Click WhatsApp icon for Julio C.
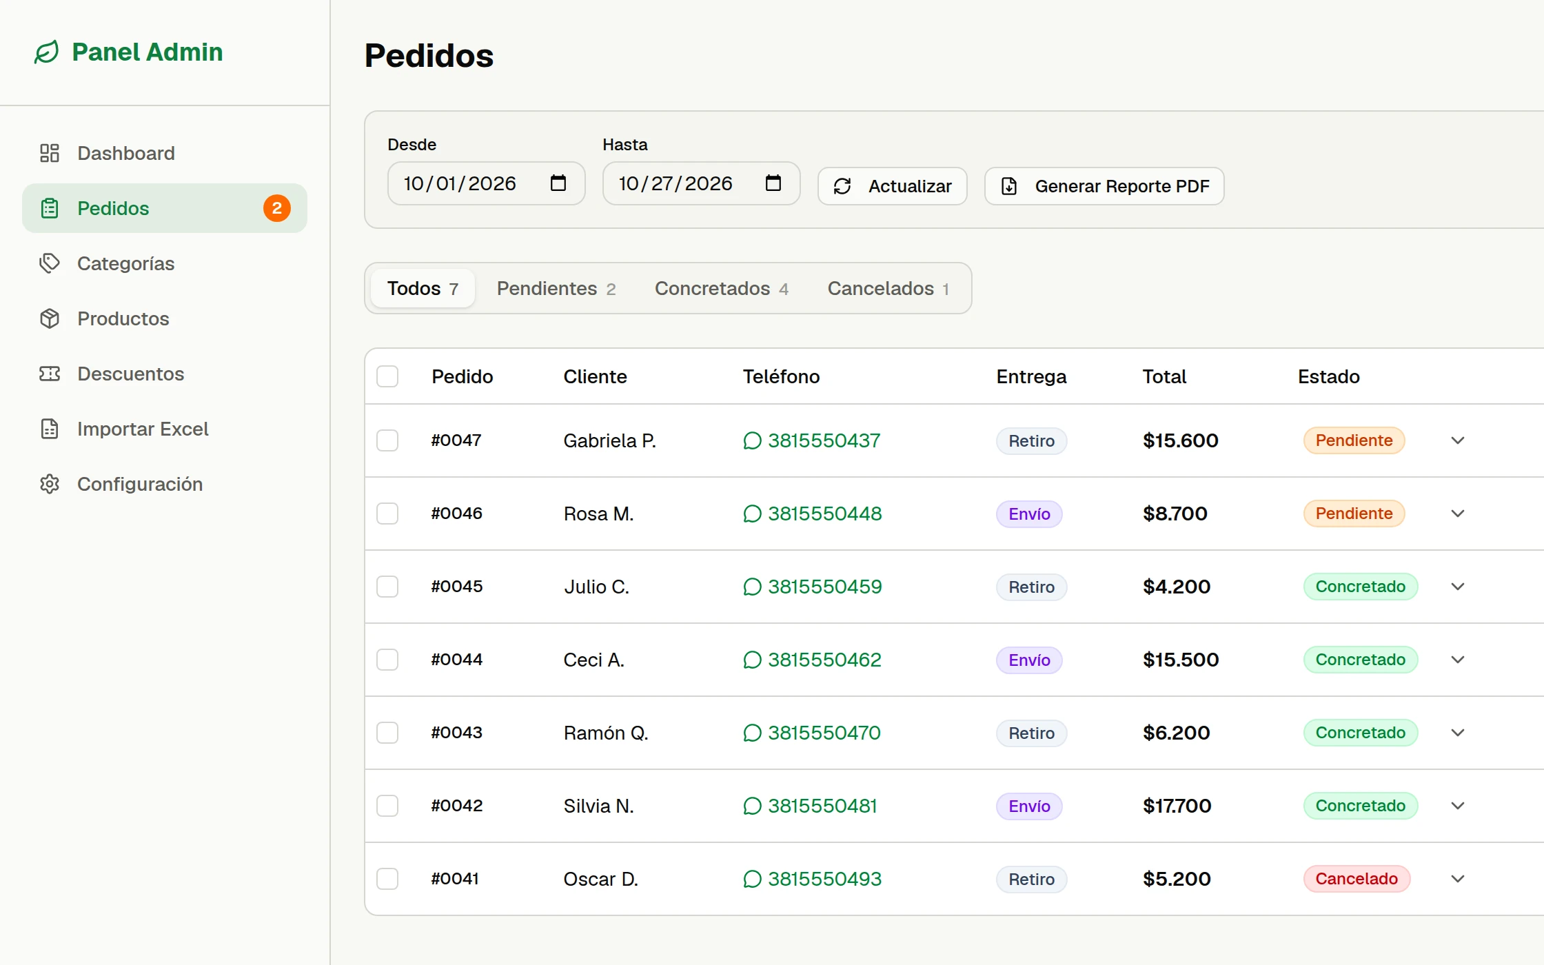1544x965 pixels. click(752, 587)
